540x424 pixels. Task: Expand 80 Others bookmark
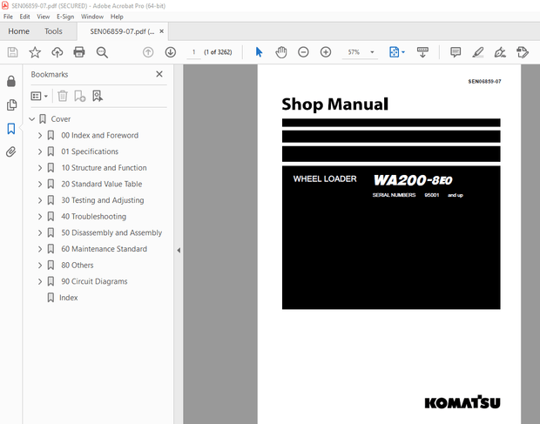tap(40, 266)
